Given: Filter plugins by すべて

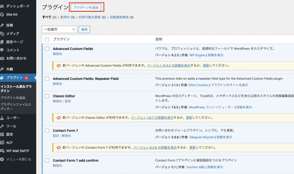Looking at the screenshot, I should click(47, 17).
